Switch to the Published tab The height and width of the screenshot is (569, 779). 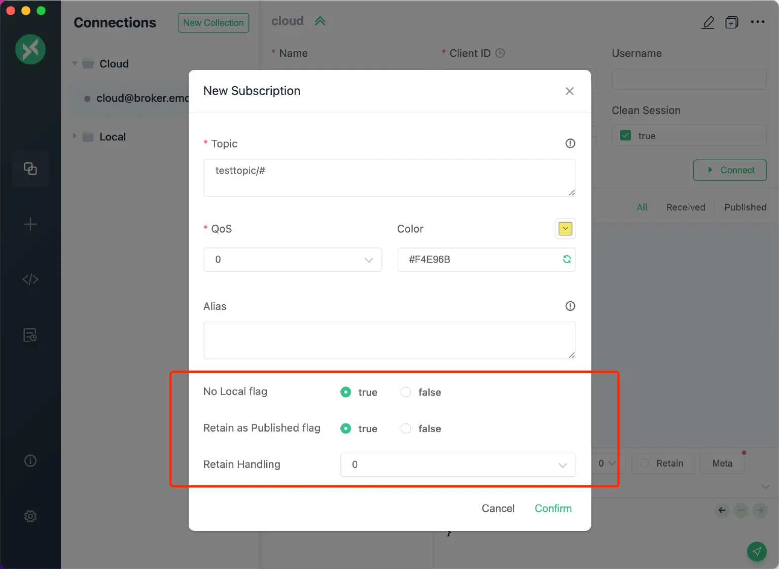tap(745, 207)
